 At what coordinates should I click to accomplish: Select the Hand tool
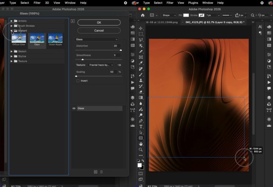tap(141, 144)
